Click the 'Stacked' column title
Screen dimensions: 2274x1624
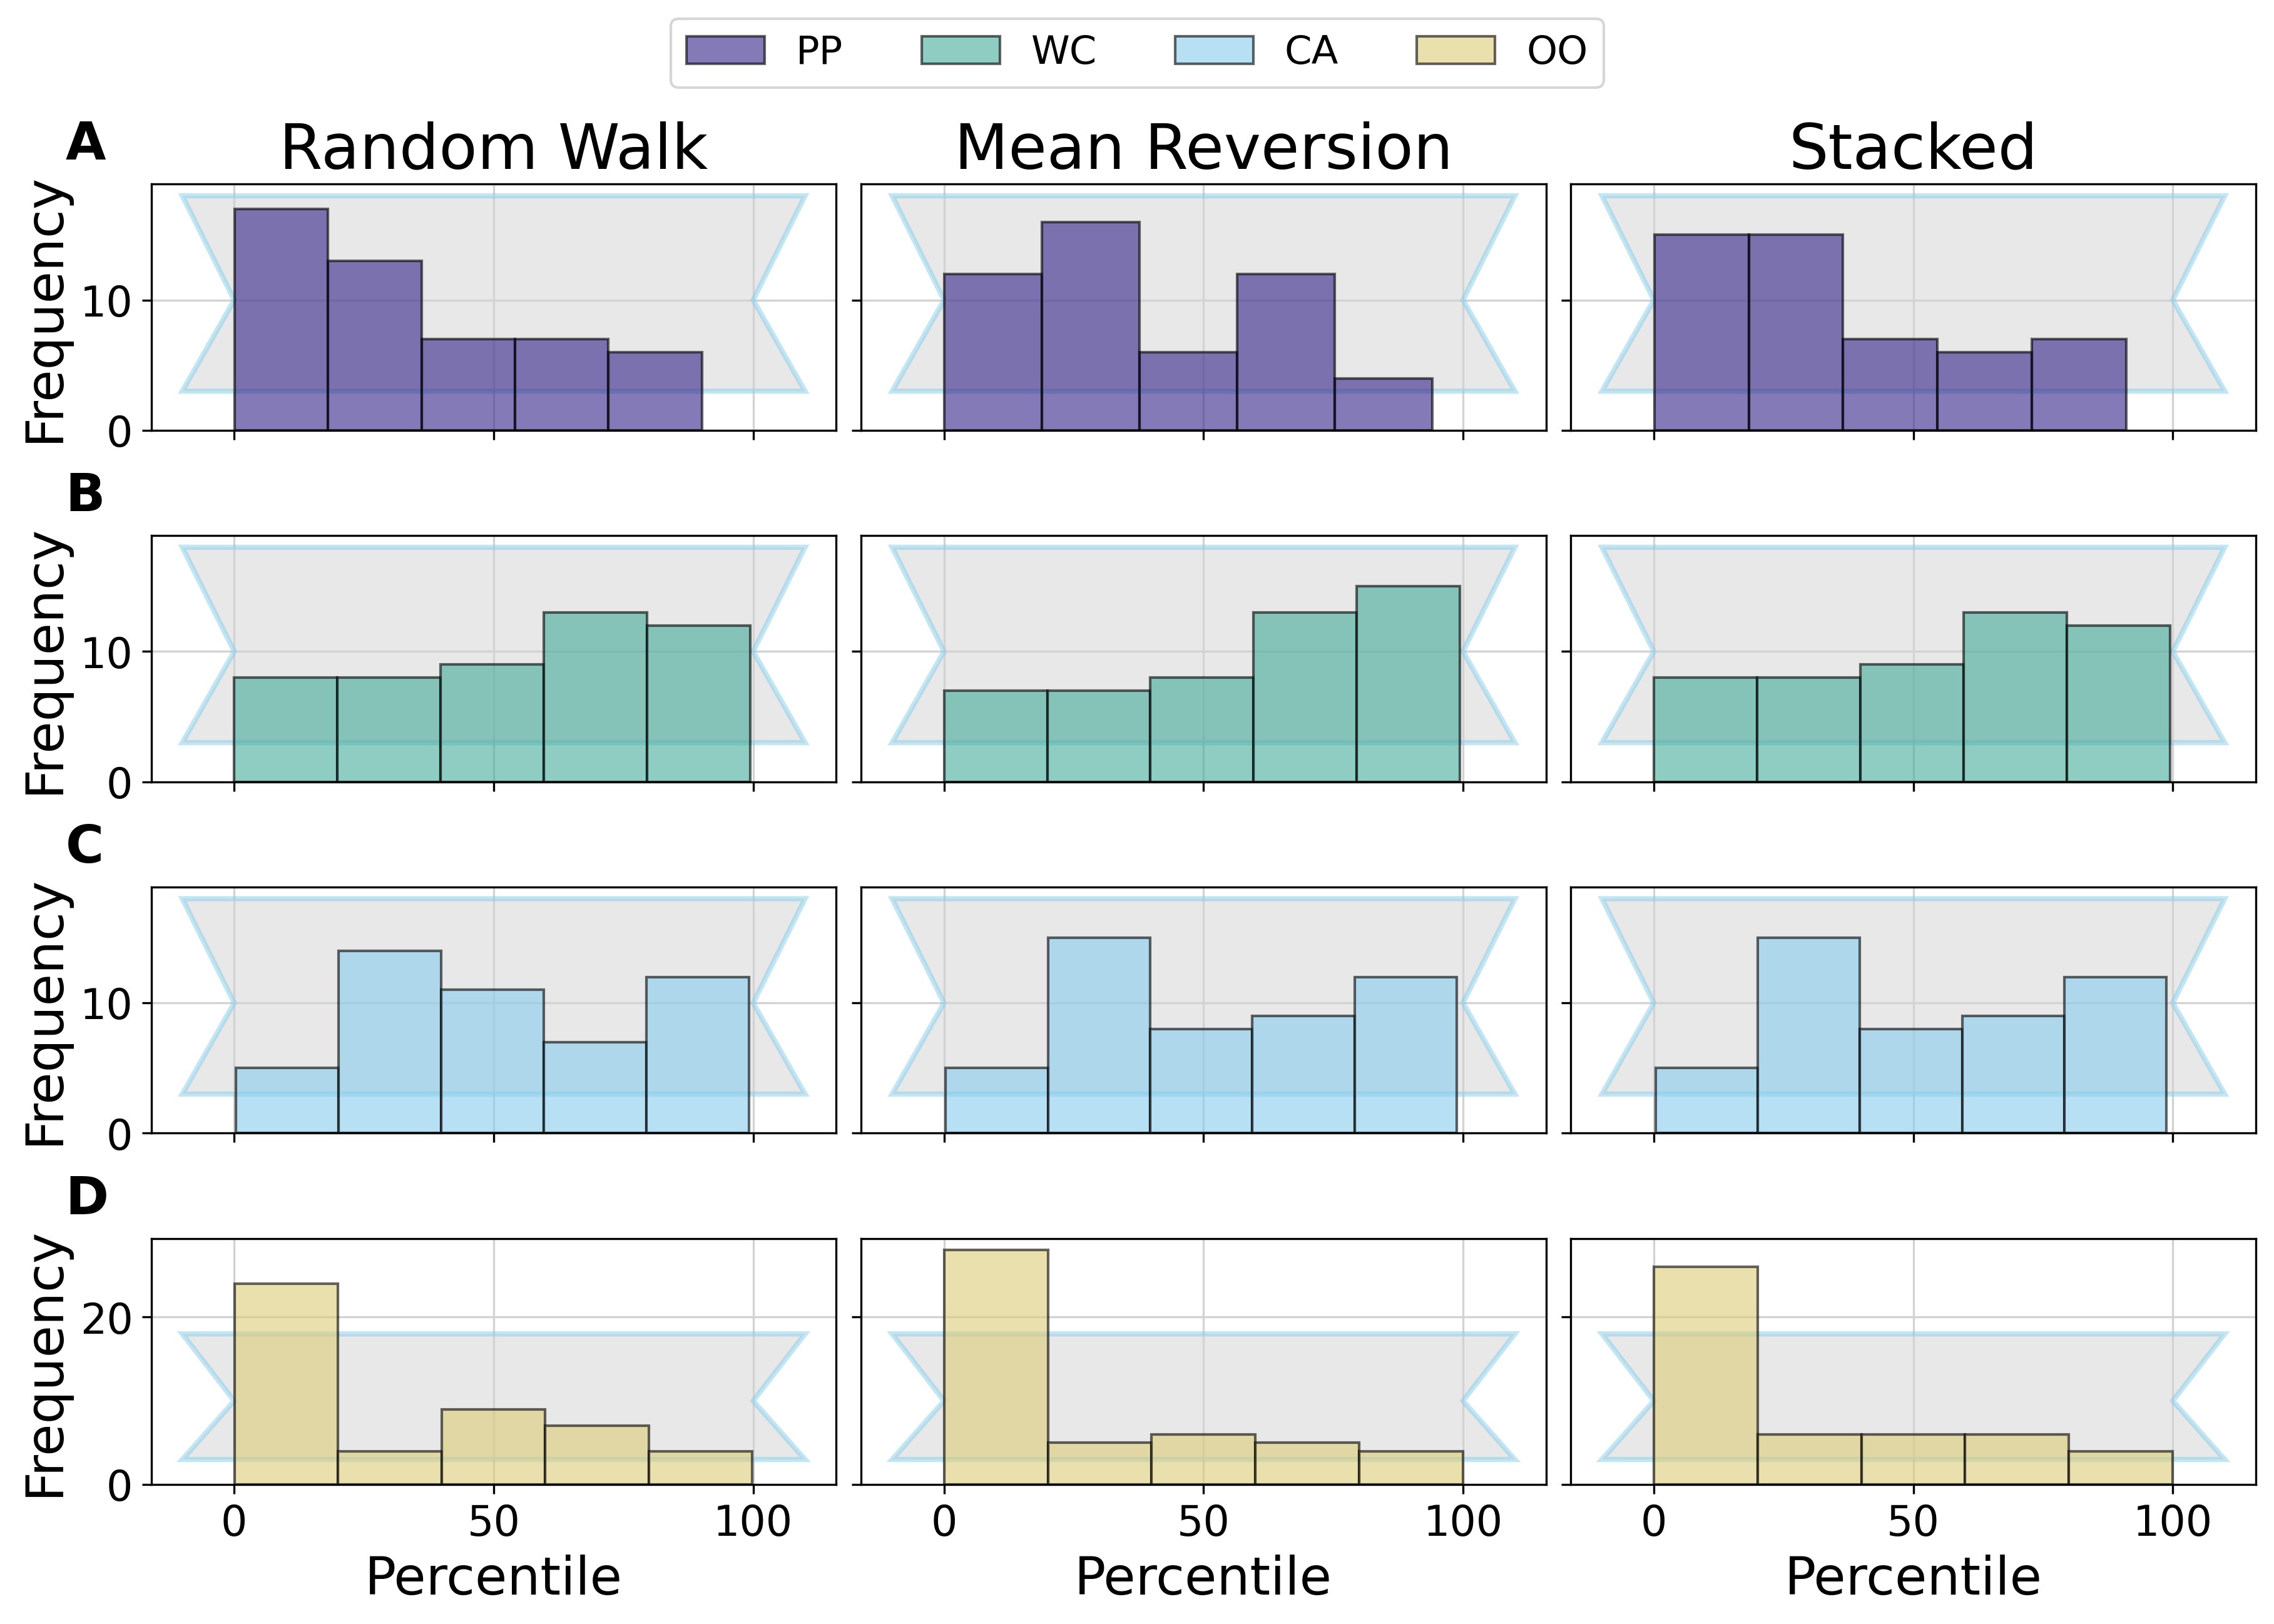pos(1912,148)
